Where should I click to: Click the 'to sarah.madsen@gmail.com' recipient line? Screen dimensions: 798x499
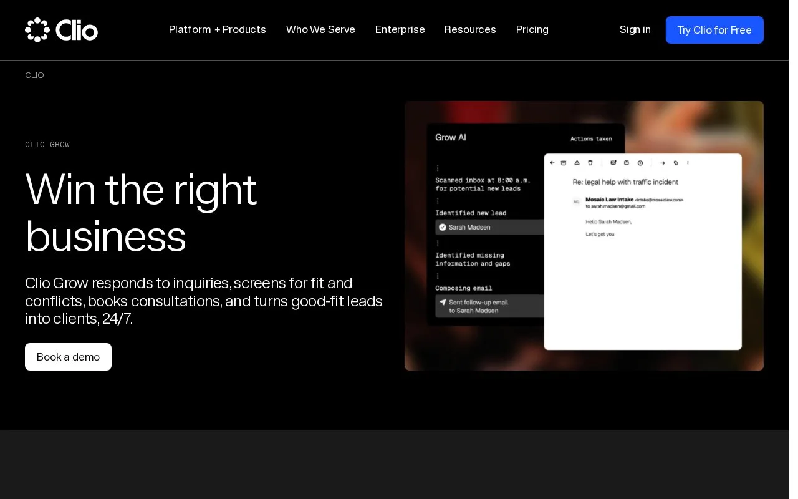click(615, 206)
